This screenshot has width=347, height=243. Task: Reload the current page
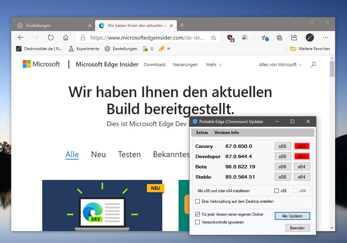pyautogui.click(x=51, y=37)
